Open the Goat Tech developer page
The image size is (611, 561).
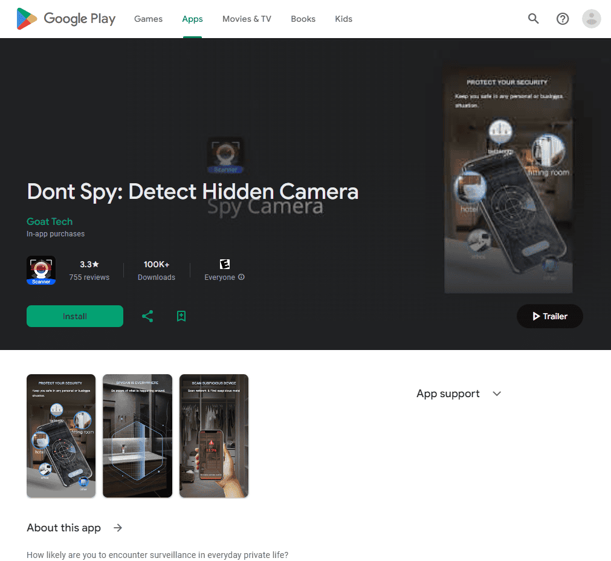tap(50, 221)
